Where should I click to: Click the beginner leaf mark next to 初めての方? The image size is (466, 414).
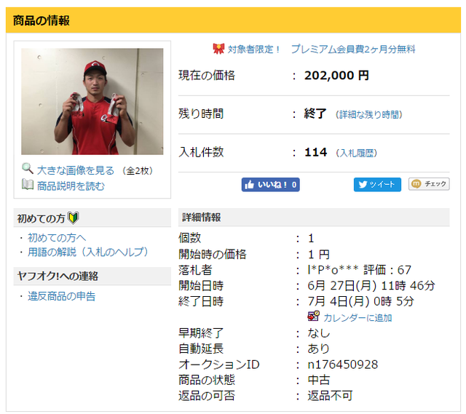click(73, 218)
